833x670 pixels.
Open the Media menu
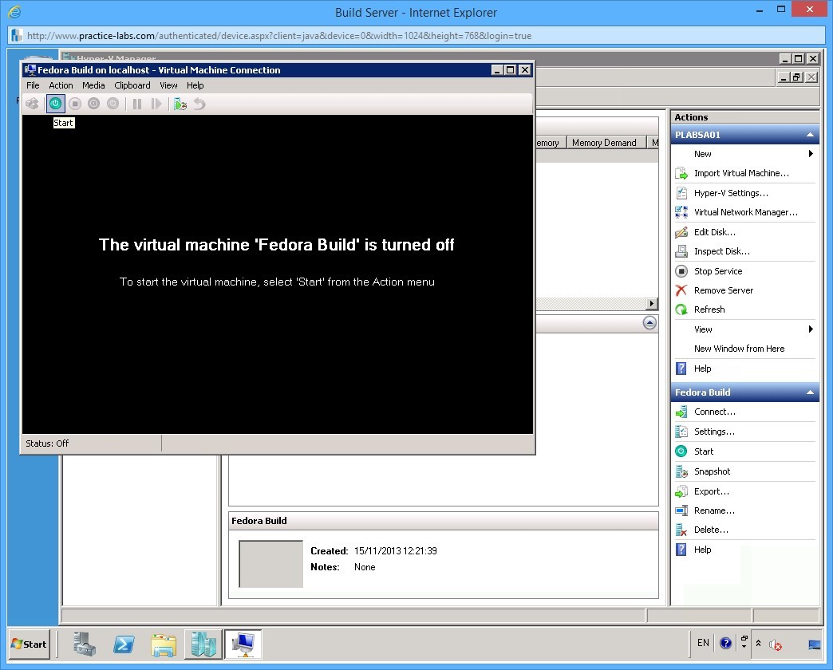93,85
